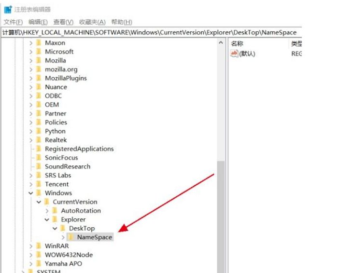The height and width of the screenshot is (273, 338).
Task: Select the MozillaPlugins key label
Action: pyautogui.click(x=66, y=78)
